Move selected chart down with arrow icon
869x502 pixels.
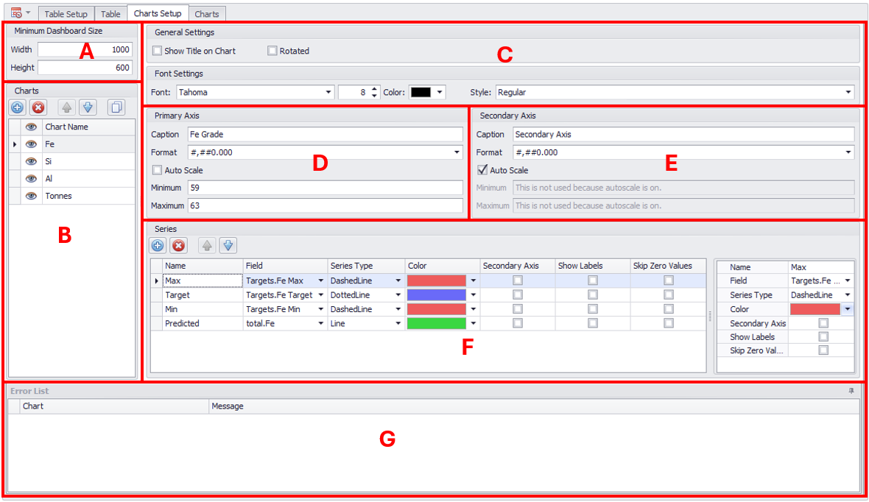pos(88,107)
